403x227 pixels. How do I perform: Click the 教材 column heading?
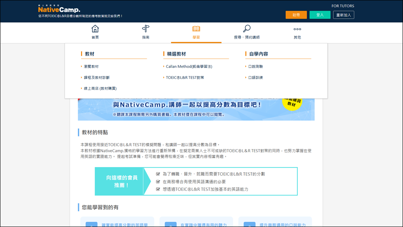89,54
